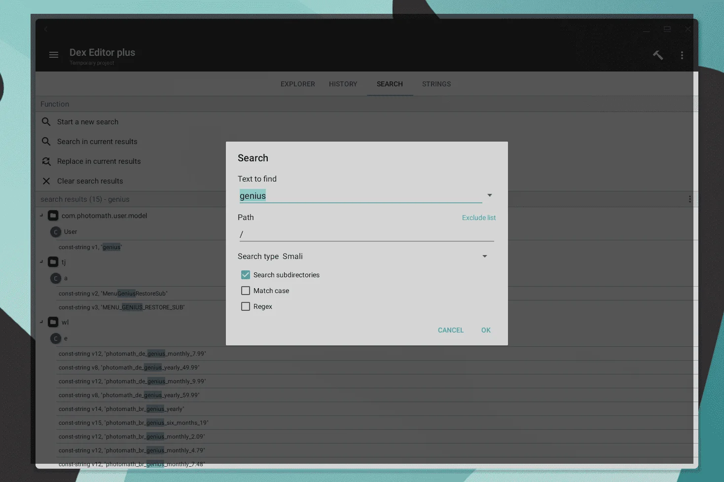Open result photomath_br_genius_monthly_2.09
This screenshot has width=724, height=482.
click(132, 437)
